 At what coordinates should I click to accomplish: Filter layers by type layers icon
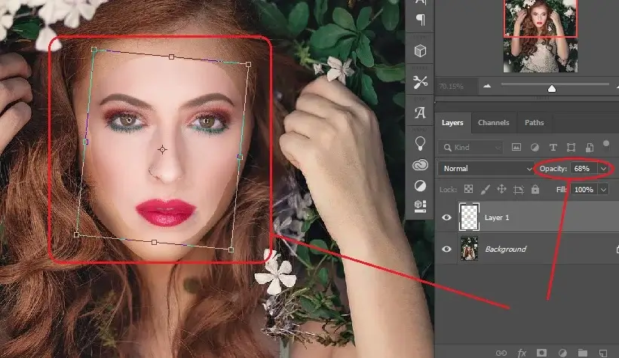553,147
